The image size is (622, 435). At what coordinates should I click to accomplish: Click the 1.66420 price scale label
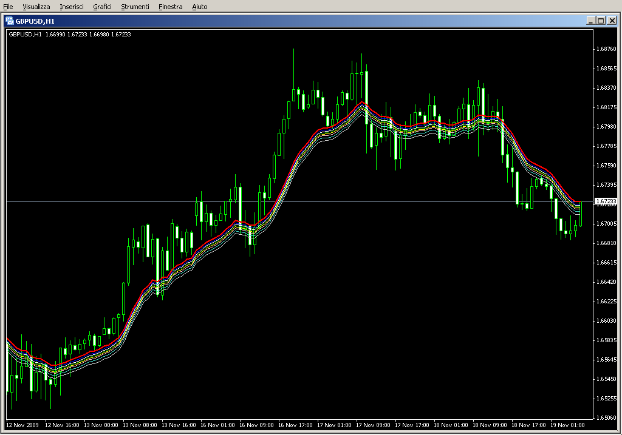tap(607, 282)
